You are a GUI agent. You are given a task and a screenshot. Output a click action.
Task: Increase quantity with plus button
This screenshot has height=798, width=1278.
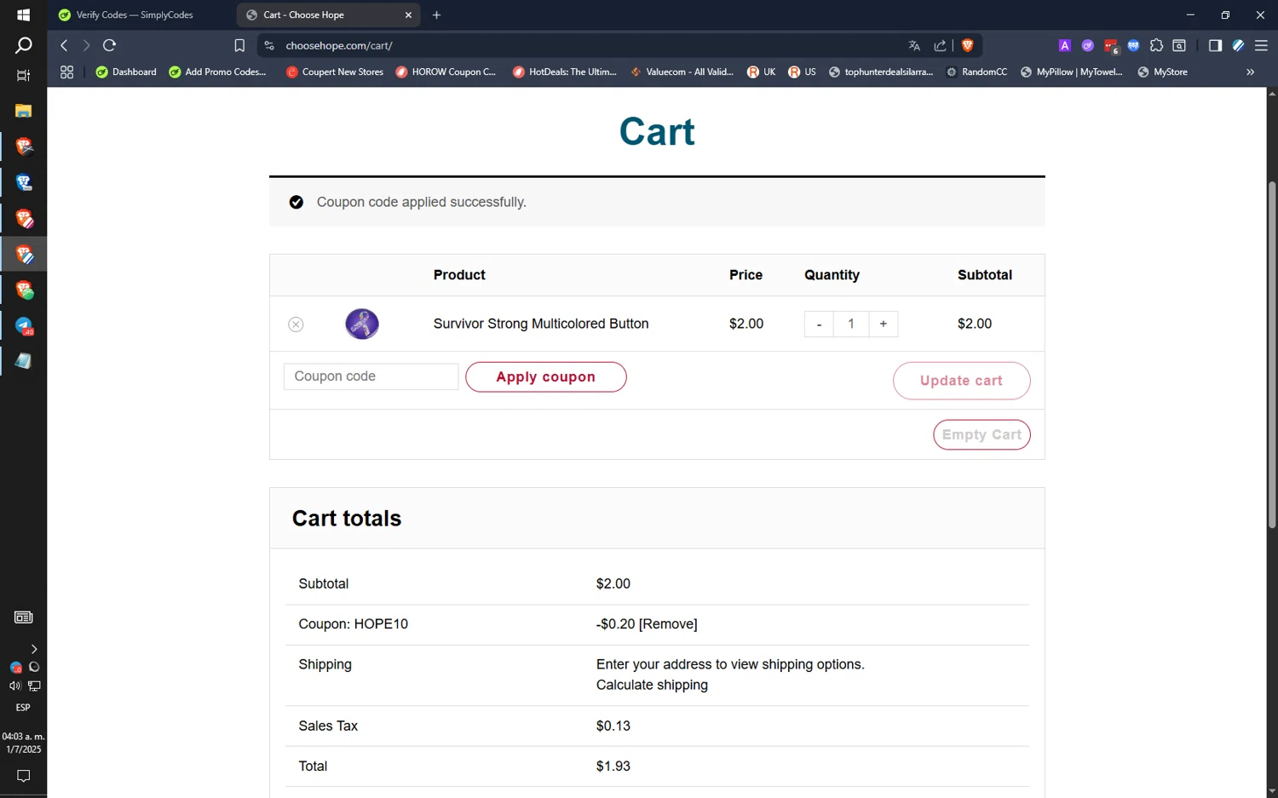coord(884,324)
